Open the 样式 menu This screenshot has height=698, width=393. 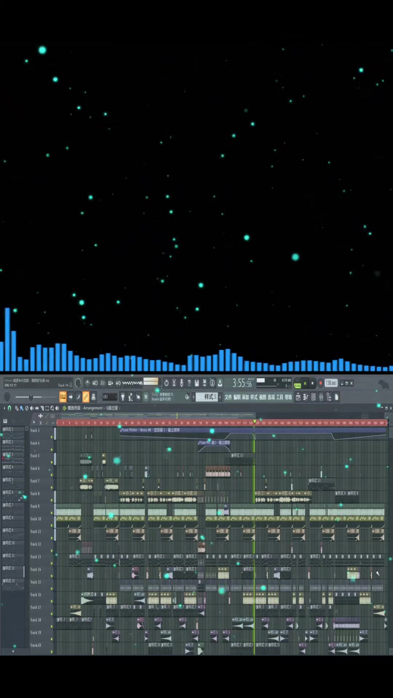pos(254,397)
